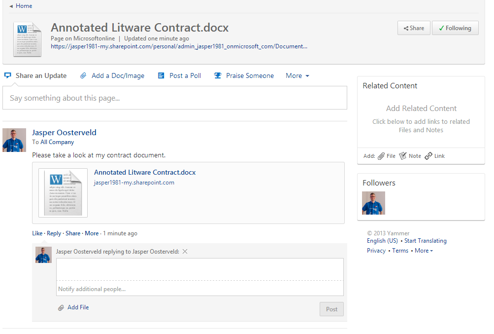This screenshot has width=494, height=334.
Task: Focus the reply message text box
Action: pyautogui.click(x=200, y=269)
